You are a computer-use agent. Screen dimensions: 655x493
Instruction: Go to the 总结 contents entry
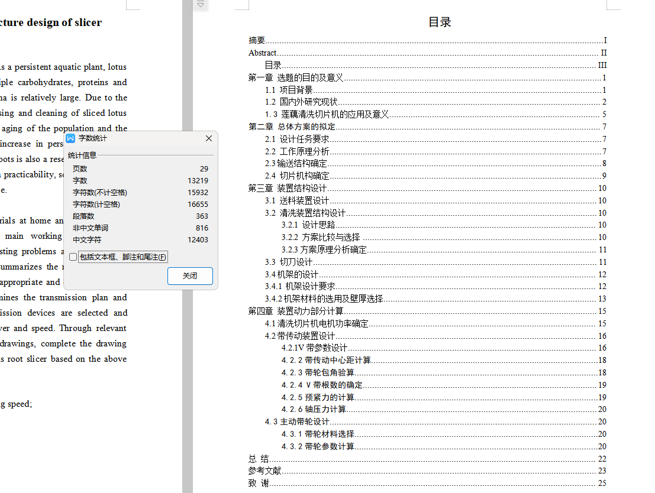pyautogui.click(x=427, y=459)
